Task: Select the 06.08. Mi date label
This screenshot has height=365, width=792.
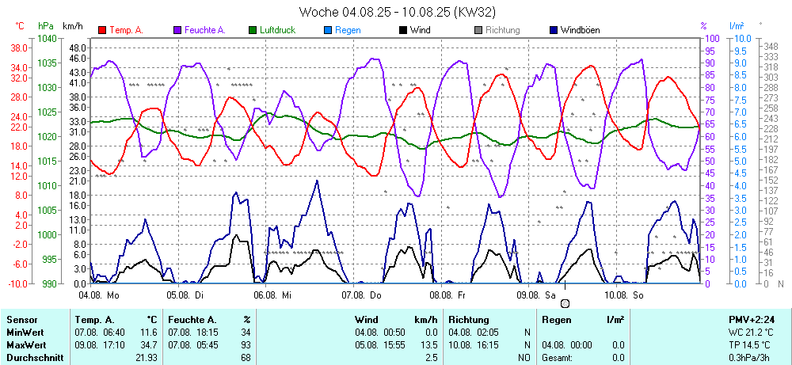Action: pyautogui.click(x=273, y=294)
